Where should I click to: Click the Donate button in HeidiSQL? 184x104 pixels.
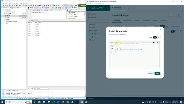82,5
